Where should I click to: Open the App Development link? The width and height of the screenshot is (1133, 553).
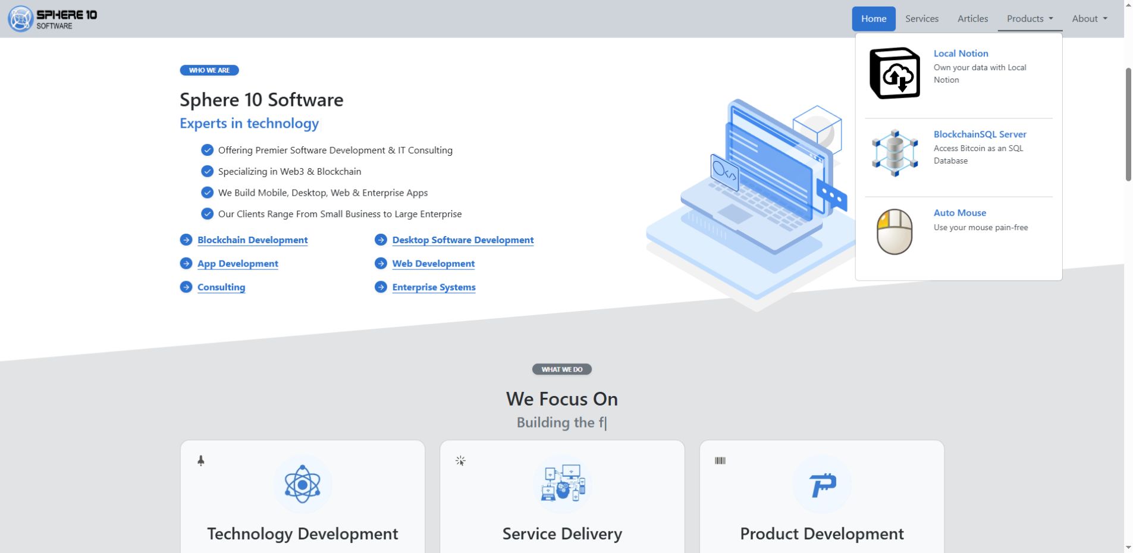[237, 264]
